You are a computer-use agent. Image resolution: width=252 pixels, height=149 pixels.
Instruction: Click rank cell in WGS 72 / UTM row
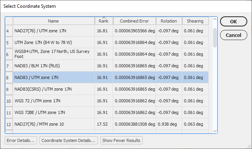(x=104, y=101)
